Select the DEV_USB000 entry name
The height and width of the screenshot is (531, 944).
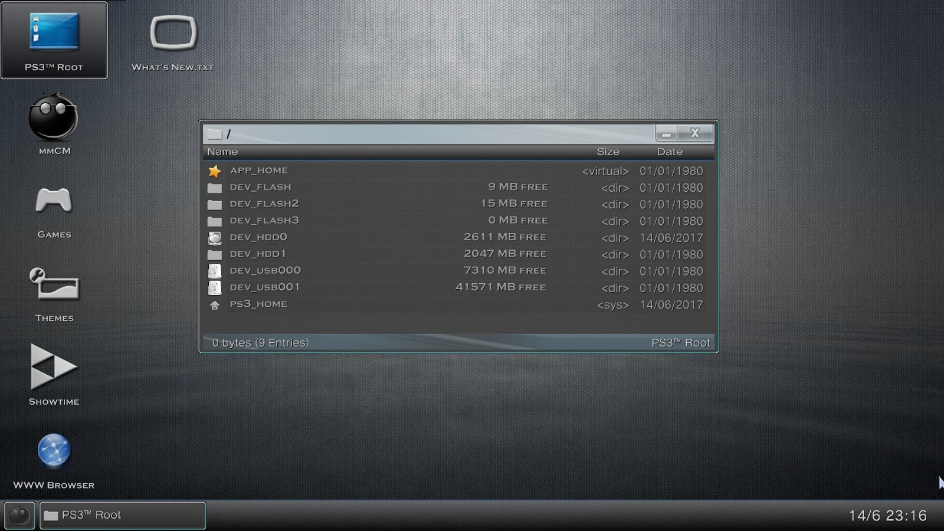[265, 270]
